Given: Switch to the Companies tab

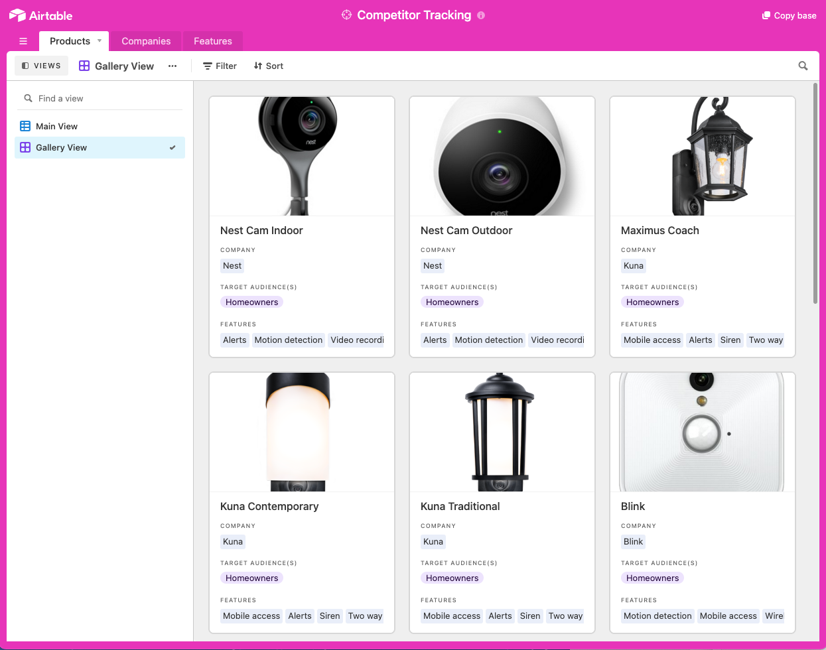Looking at the screenshot, I should click(146, 41).
